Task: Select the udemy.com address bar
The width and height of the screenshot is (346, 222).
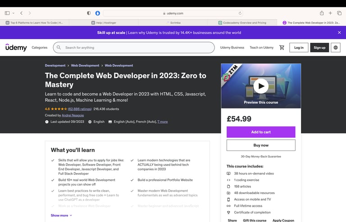Action: click(173, 13)
